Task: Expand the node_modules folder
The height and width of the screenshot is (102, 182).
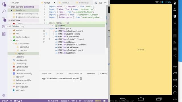Action: click(11, 37)
